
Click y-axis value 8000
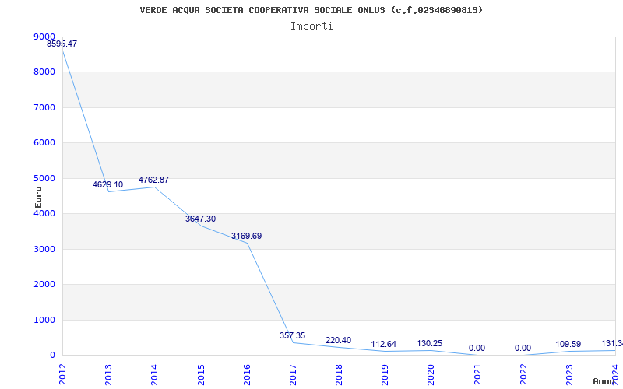[x=44, y=72]
